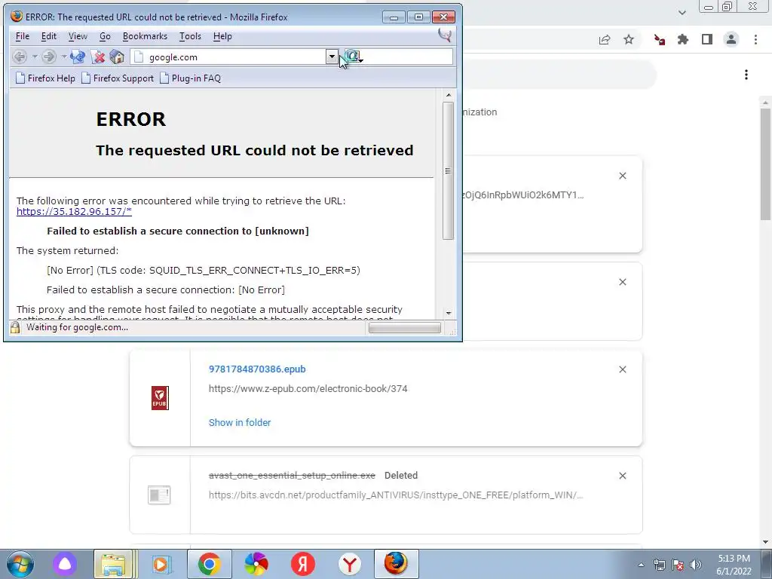The height and width of the screenshot is (579, 772).
Task: Bookmark this page with the star
Action: coord(629,39)
